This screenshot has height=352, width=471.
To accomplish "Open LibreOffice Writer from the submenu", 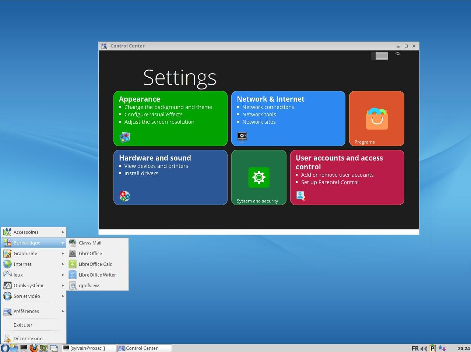I will click(x=97, y=275).
